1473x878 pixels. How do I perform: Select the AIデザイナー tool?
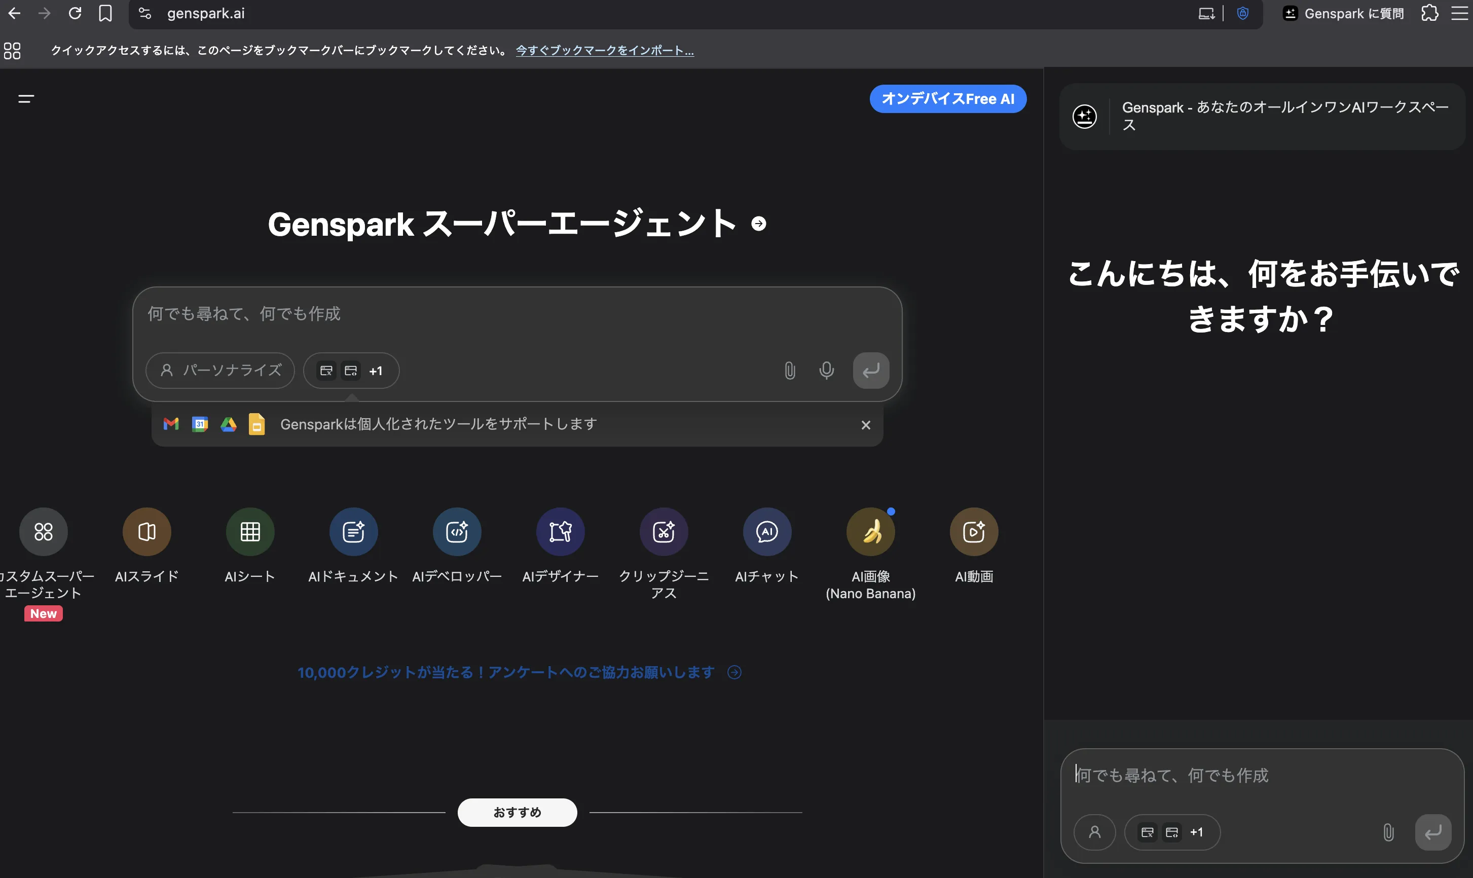point(560,531)
